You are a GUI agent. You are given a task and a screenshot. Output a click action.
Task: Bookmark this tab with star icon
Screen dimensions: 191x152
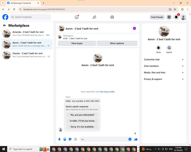tap(175, 9)
